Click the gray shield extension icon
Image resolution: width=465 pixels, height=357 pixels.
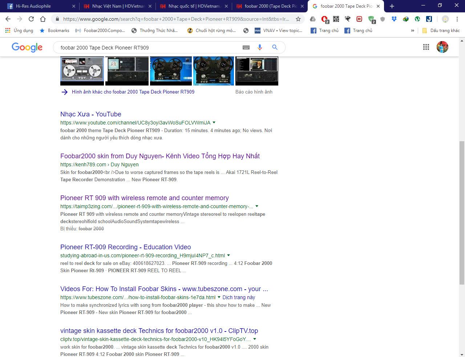pyautogui.click(x=383, y=19)
